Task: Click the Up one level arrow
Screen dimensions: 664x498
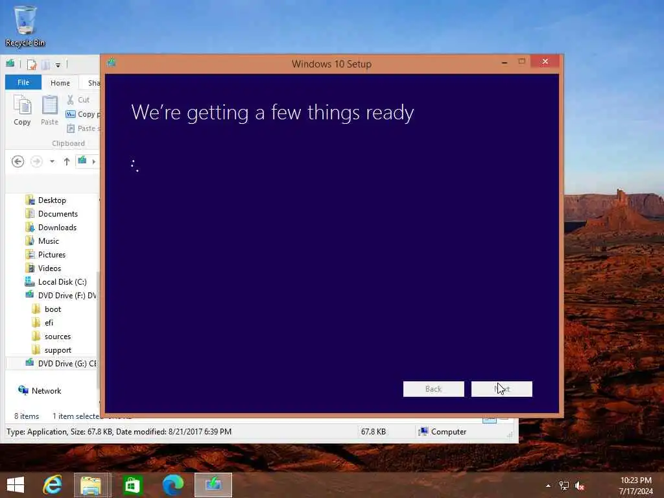Action: tap(67, 161)
